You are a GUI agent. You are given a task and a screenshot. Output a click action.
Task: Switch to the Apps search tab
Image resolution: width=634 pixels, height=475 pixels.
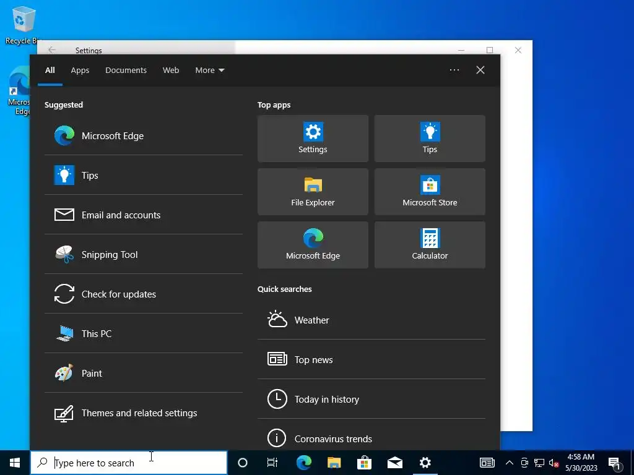coord(80,71)
